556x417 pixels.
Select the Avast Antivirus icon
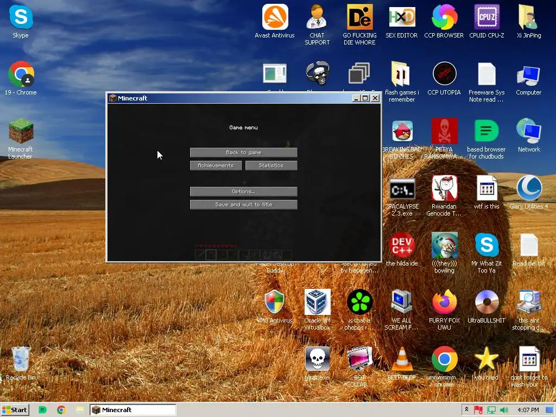pyautogui.click(x=274, y=21)
